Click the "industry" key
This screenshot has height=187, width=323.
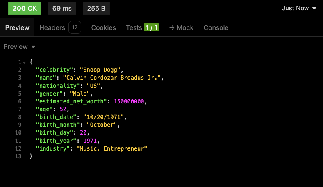coord(53,148)
